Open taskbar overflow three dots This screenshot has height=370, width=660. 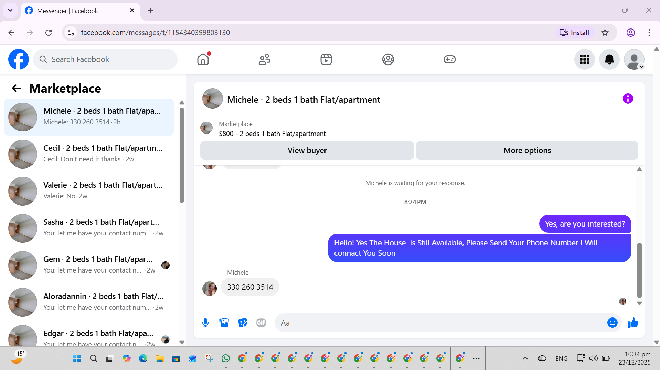pyautogui.click(x=476, y=359)
